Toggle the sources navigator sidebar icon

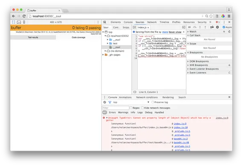[x=134, y=27]
